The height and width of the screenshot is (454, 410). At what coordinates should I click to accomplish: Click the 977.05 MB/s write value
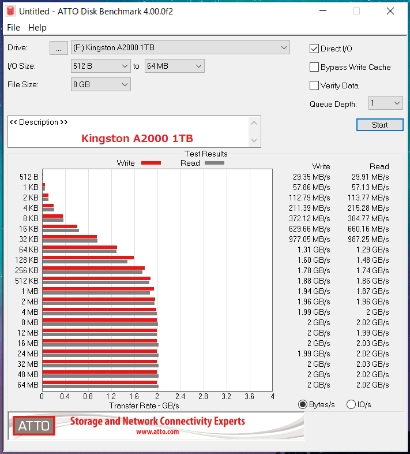coord(310,239)
